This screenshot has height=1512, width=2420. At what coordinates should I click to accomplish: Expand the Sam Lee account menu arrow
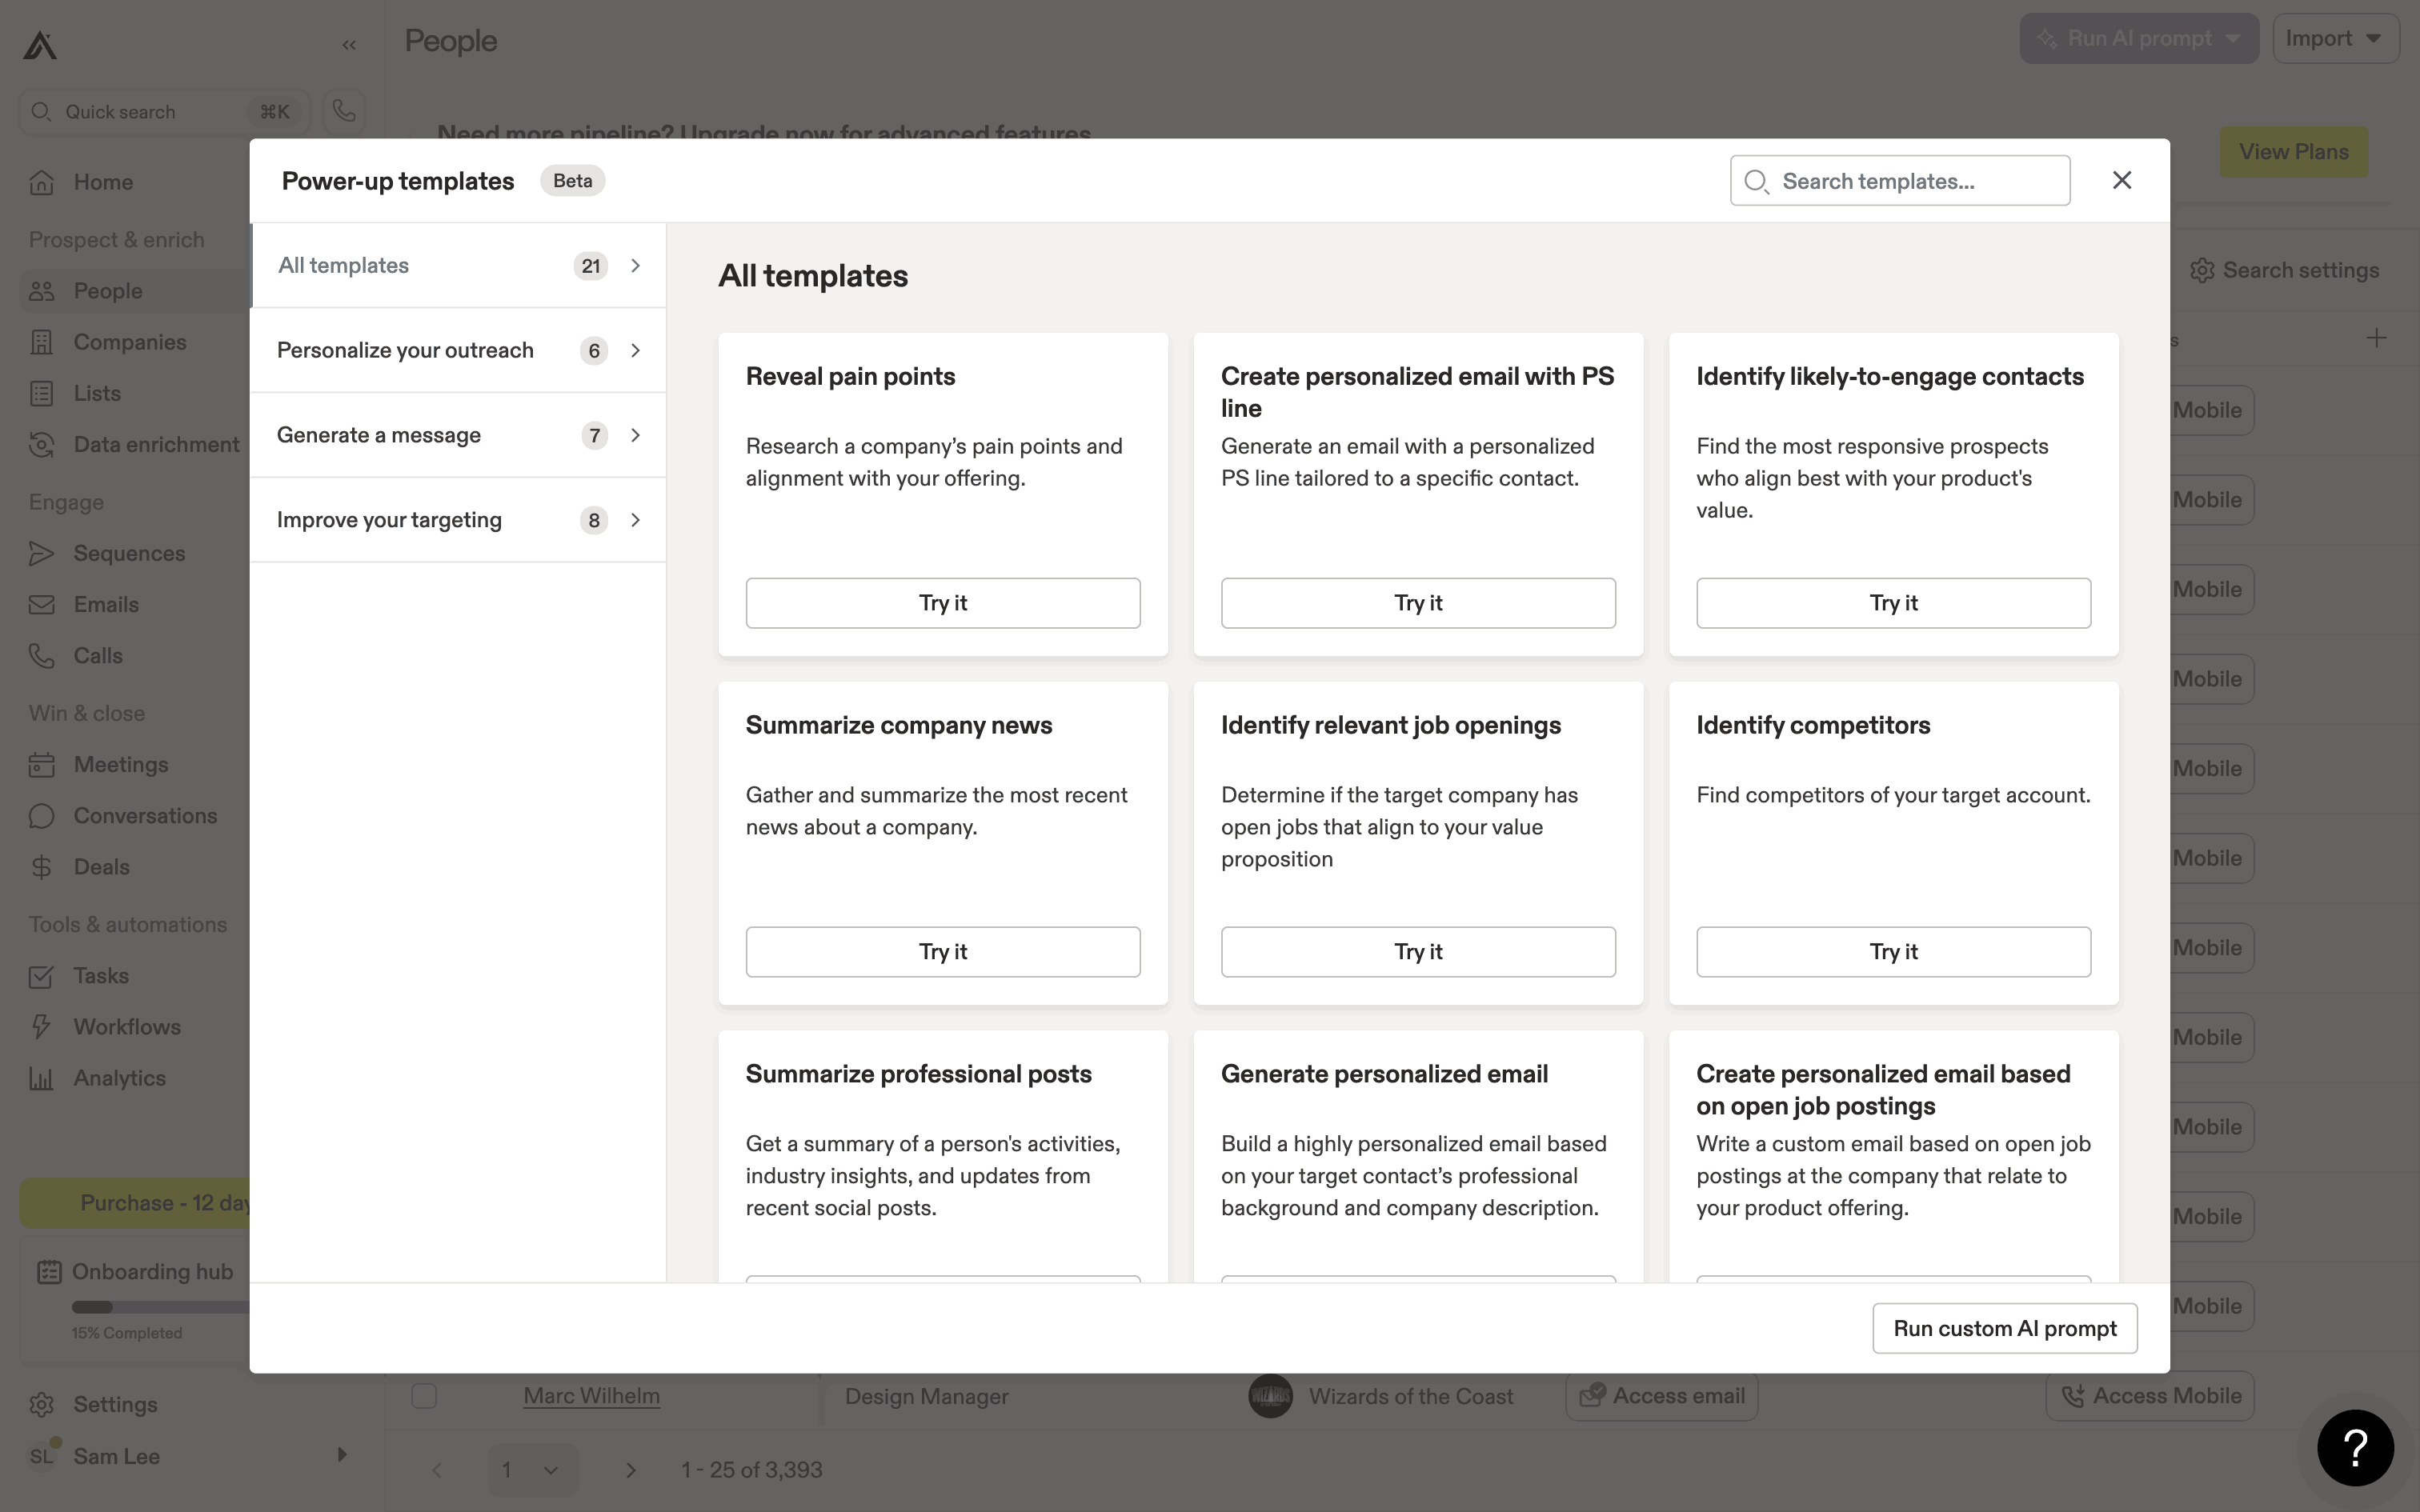[x=342, y=1455]
